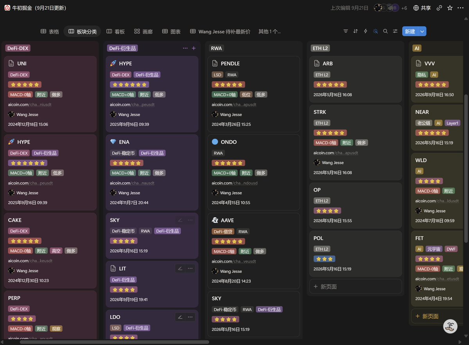Open the ellipsis menu on the LIT card
Viewport: 469px width, 345px height.
point(190,268)
